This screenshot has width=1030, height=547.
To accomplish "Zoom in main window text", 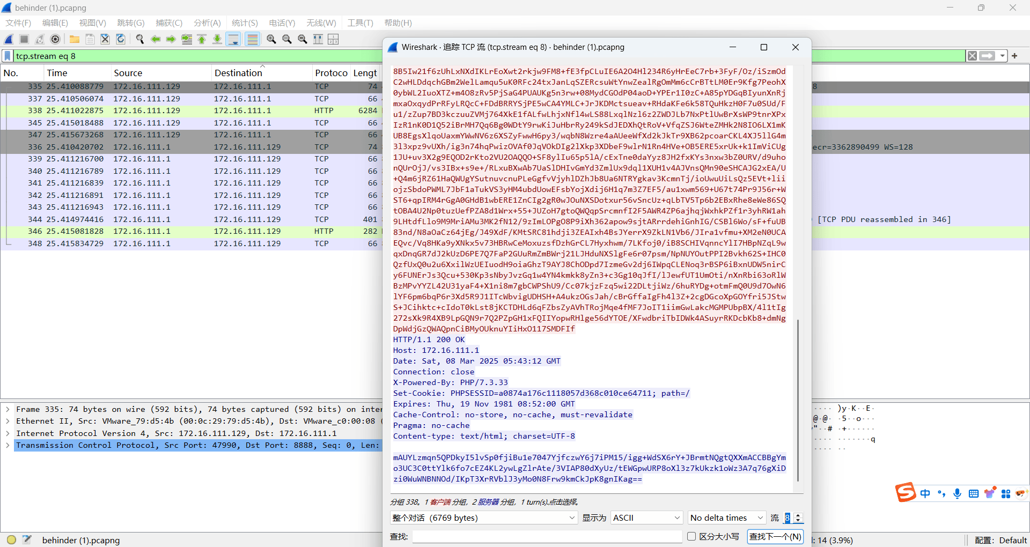I will tap(271, 39).
